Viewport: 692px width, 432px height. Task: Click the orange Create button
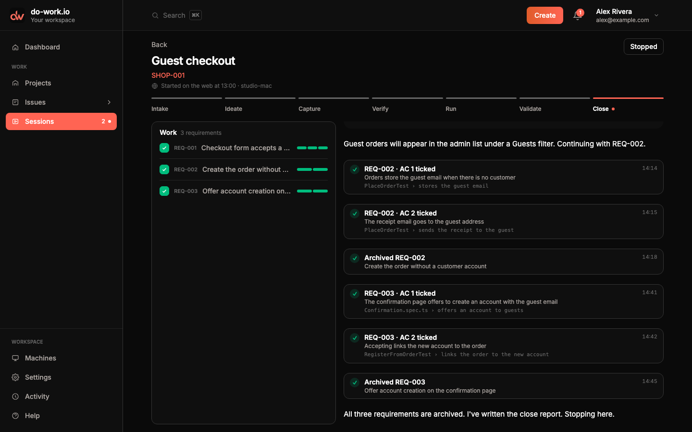(x=545, y=15)
